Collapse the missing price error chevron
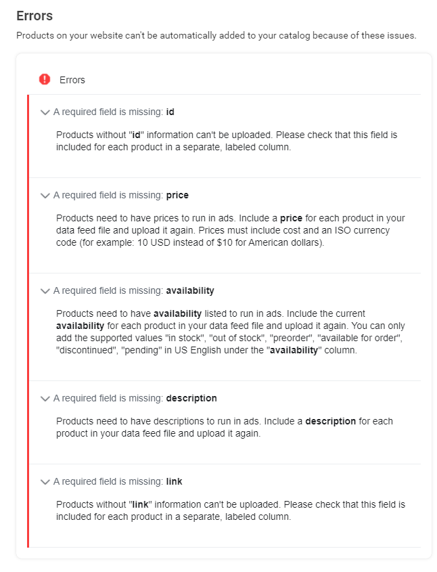This screenshot has height=572, width=437. point(45,196)
